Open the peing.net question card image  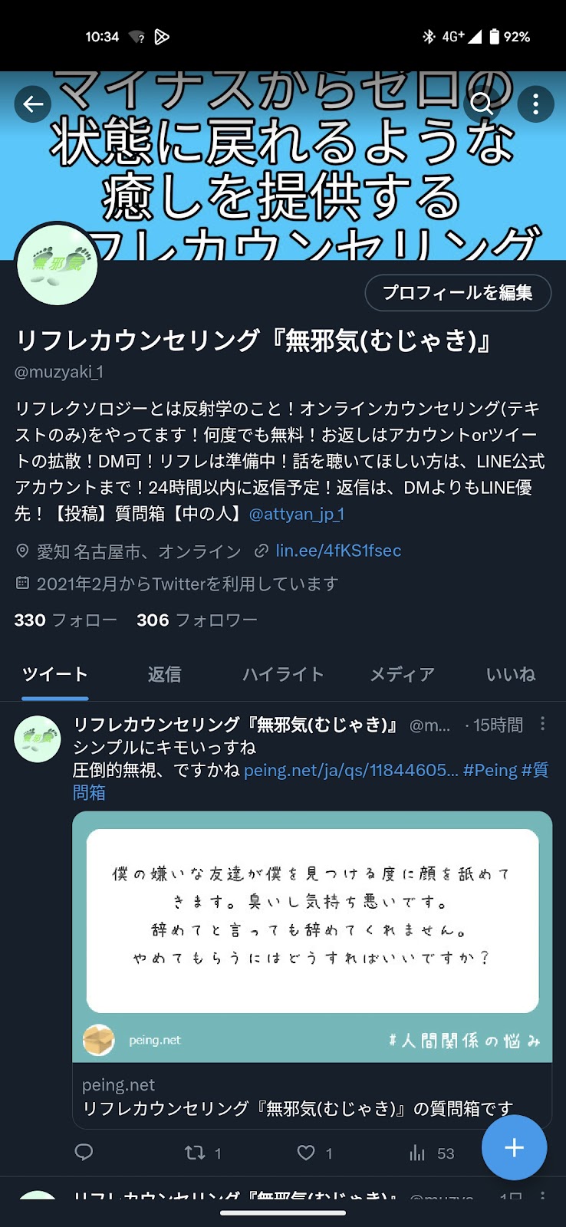point(312,936)
